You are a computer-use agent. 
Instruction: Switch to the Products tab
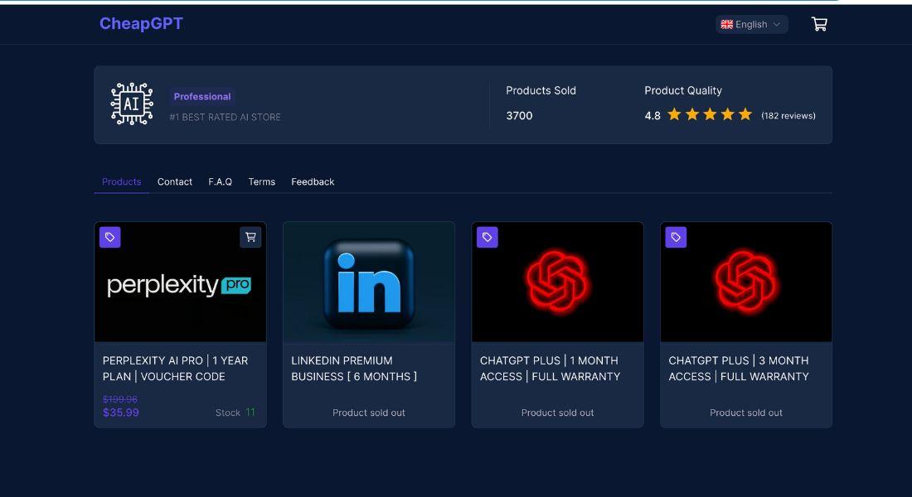tap(122, 182)
